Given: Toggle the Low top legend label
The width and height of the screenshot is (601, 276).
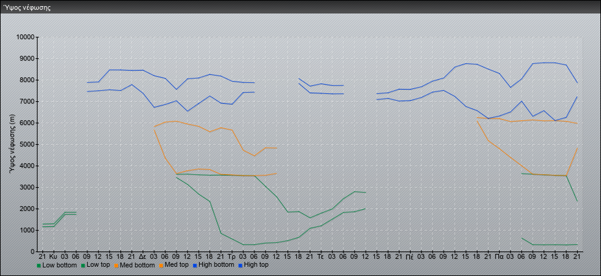Looking at the screenshot, I should 98,265.
